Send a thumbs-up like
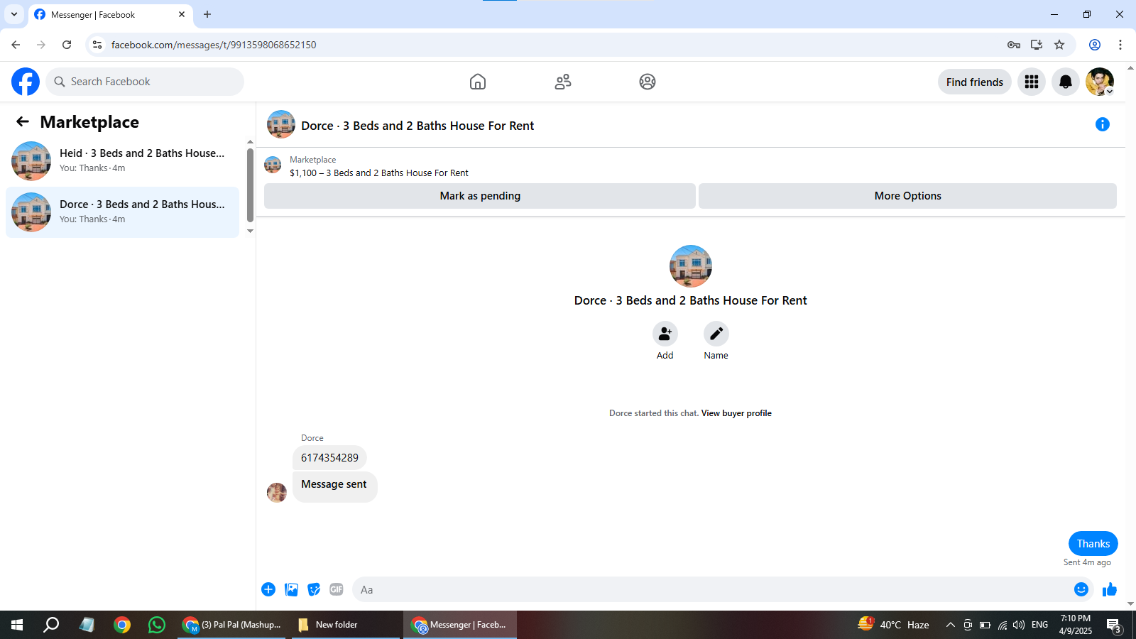Viewport: 1136px width, 639px height. coord(1110,589)
